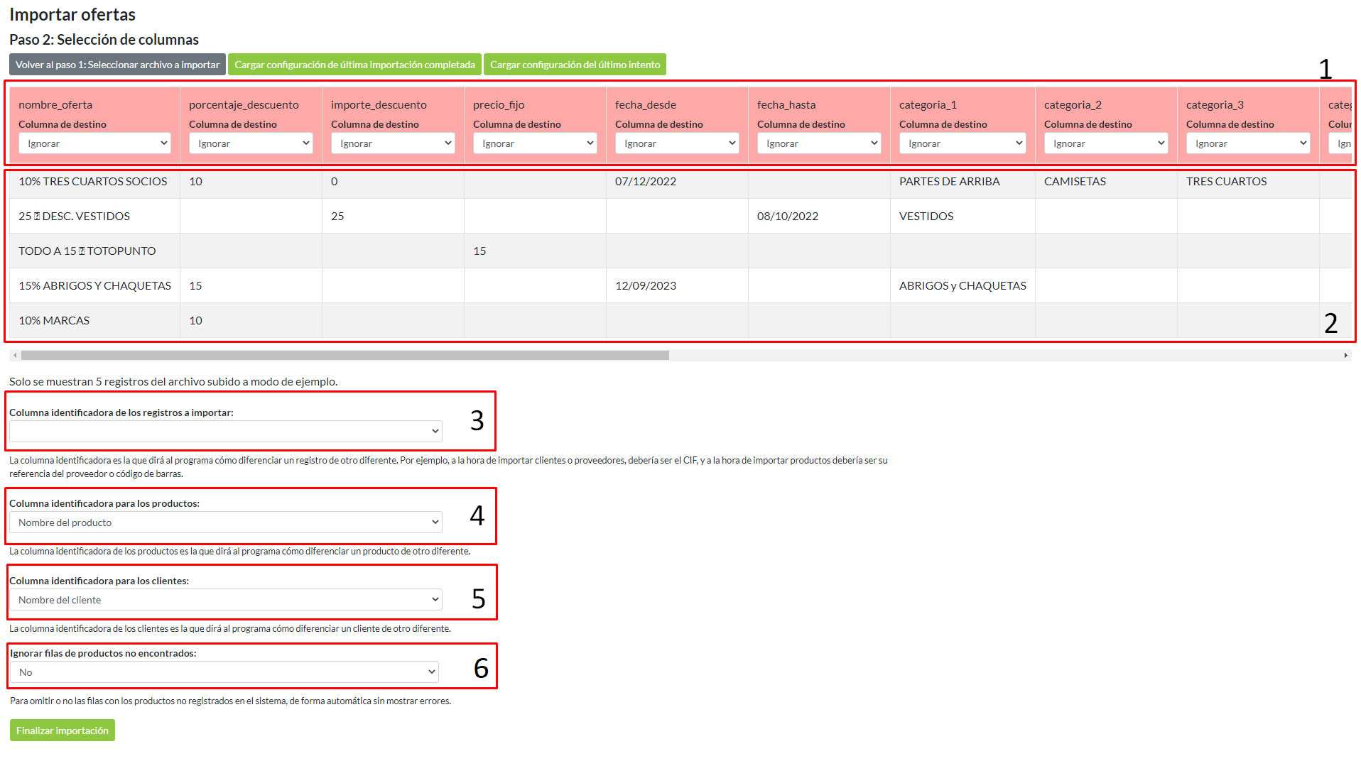The width and height of the screenshot is (1361, 761).
Task: Open client identifier column selector
Action: (225, 600)
